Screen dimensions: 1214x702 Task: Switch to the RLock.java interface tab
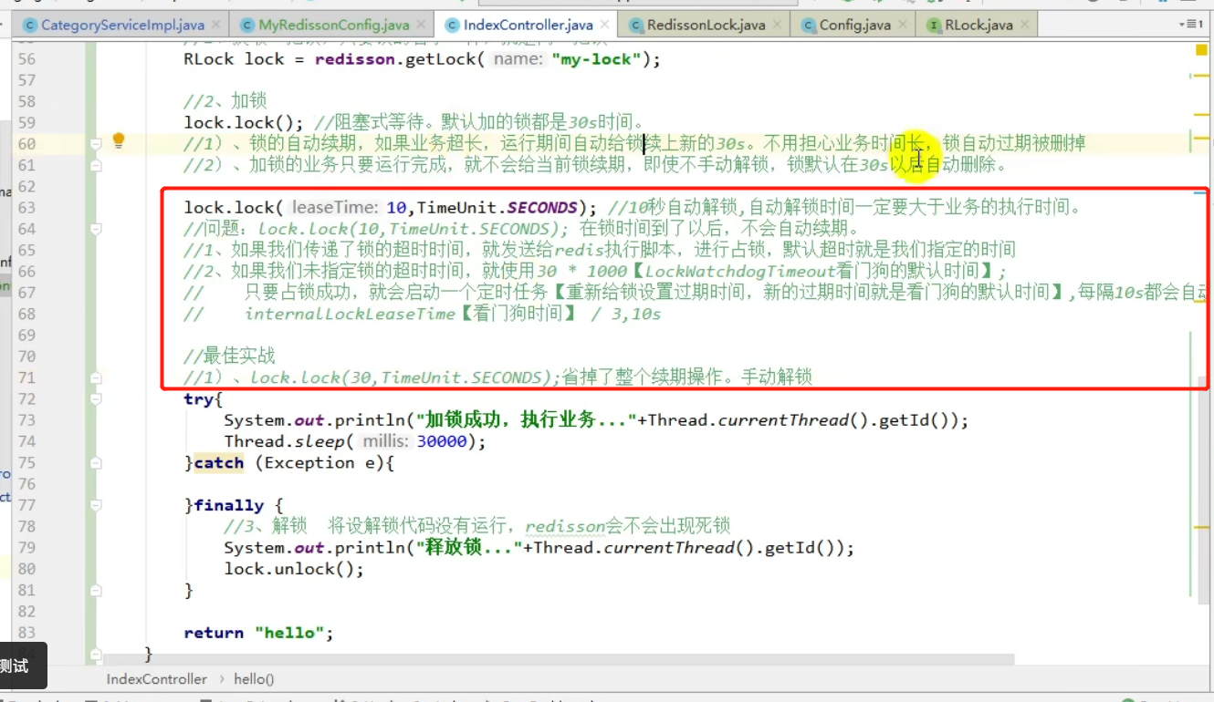[979, 25]
